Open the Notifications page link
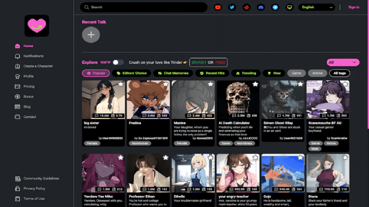369x207 pixels. click(33, 56)
